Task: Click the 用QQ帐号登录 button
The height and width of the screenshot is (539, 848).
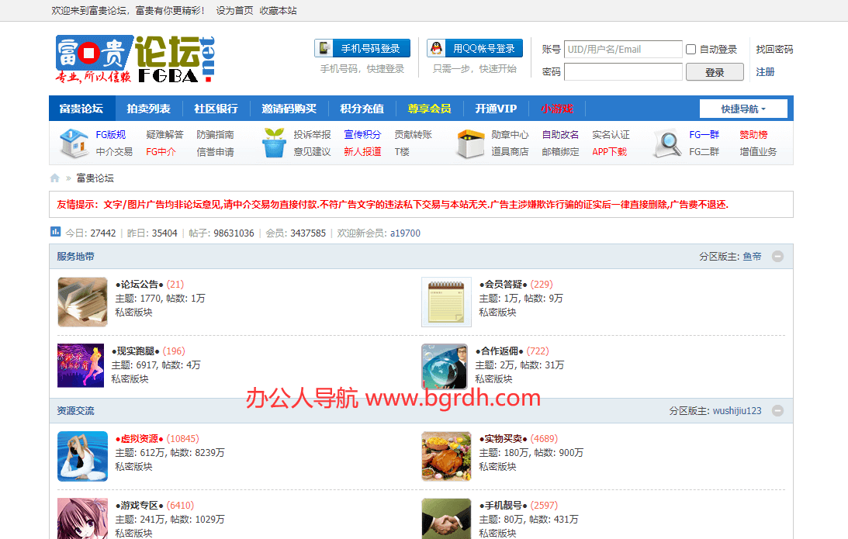Action: pos(474,49)
